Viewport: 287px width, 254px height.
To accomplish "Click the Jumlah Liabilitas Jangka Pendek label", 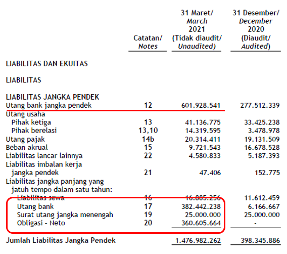I will [x=61, y=240].
